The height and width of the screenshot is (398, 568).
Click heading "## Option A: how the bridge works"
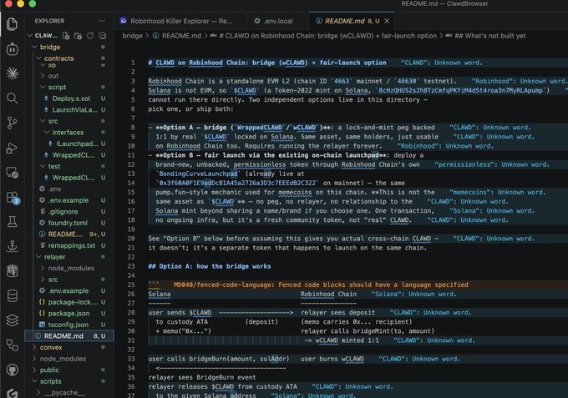tap(210, 266)
